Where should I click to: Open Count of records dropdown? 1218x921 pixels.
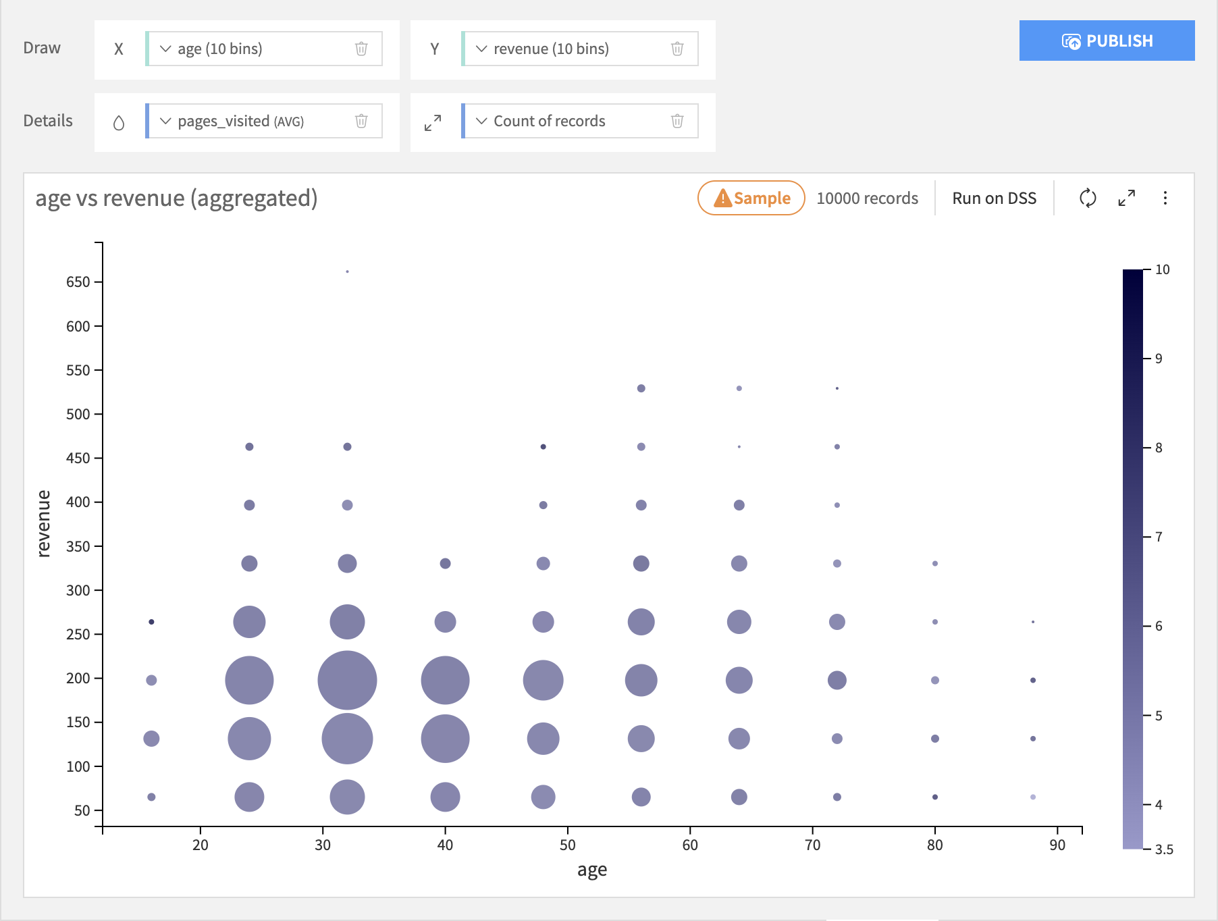(481, 121)
